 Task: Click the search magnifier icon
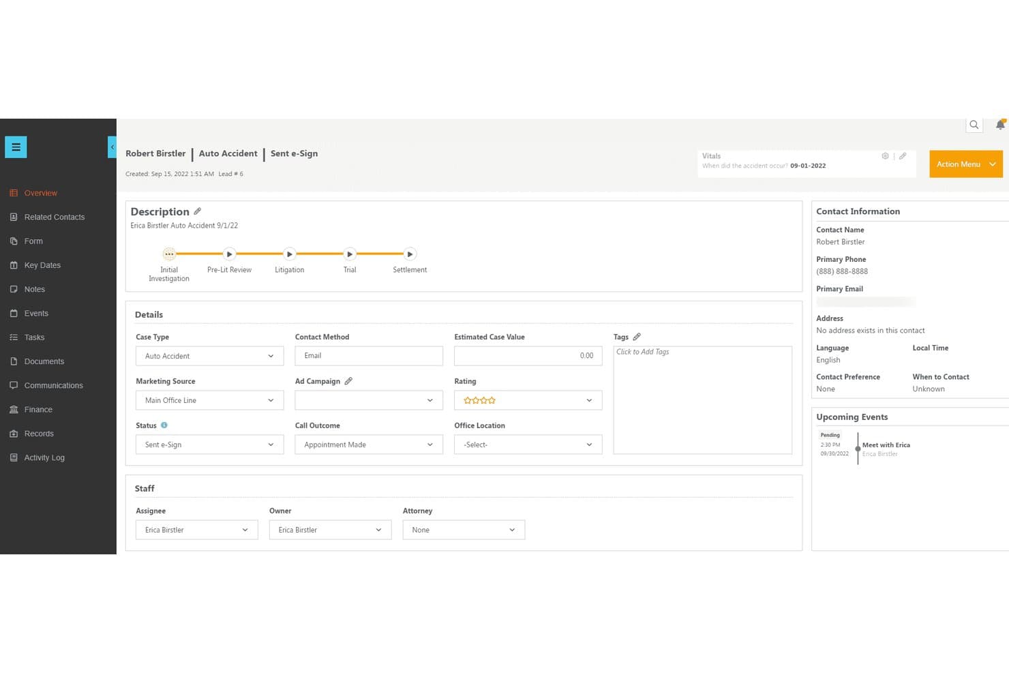(974, 125)
